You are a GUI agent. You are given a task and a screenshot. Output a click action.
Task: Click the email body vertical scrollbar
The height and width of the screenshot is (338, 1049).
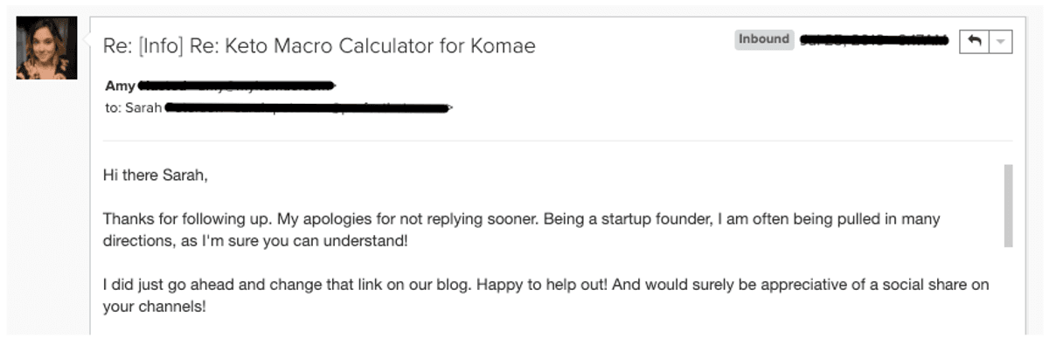[1008, 205]
